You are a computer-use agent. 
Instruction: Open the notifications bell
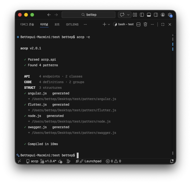point(172,161)
